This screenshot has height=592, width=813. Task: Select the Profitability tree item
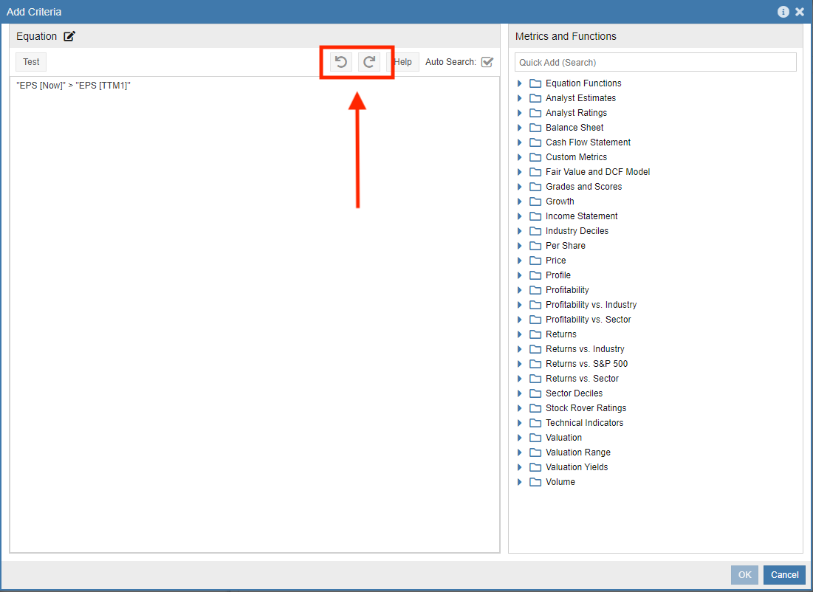tap(567, 290)
